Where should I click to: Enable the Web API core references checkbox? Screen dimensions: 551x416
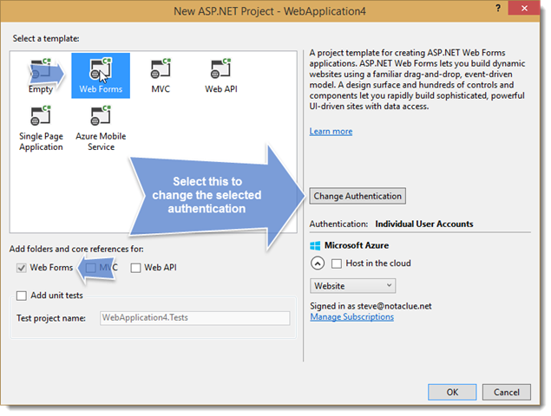135,268
